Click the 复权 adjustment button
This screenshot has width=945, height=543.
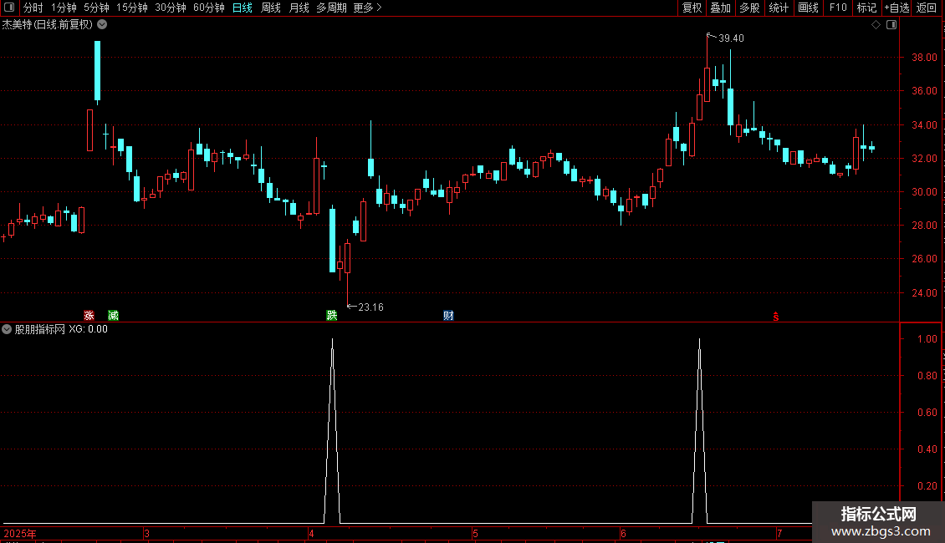point(692,8)
